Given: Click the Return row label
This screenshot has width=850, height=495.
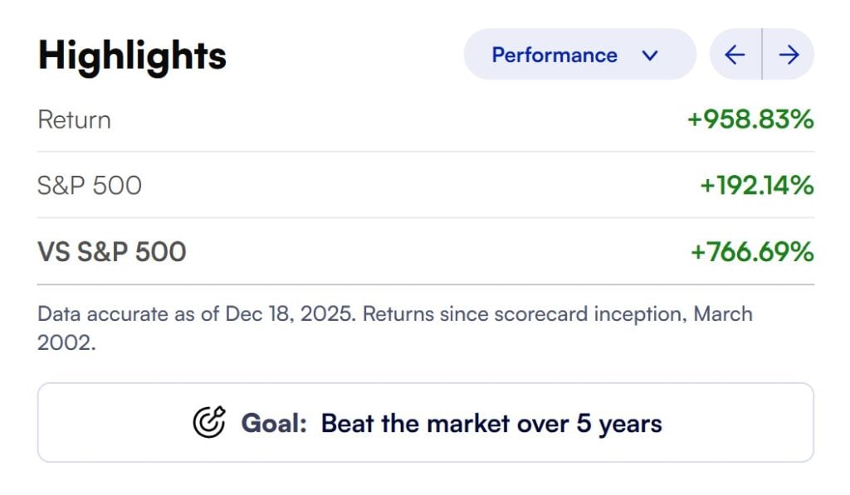Looking at the screenshot, I should pyautogui.click(x=74, y=119).
